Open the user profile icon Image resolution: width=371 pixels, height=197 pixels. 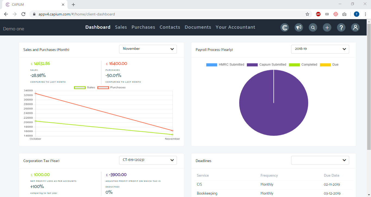coord(355,27)
